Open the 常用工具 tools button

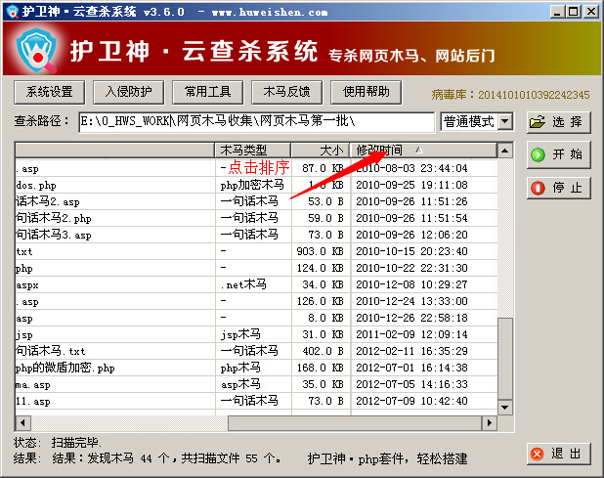click(x=207, y=92)
